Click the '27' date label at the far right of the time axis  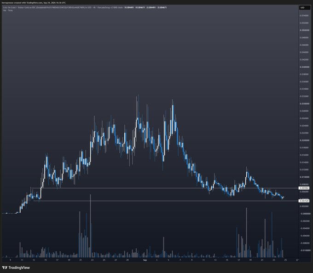click(x=297, y=260)
